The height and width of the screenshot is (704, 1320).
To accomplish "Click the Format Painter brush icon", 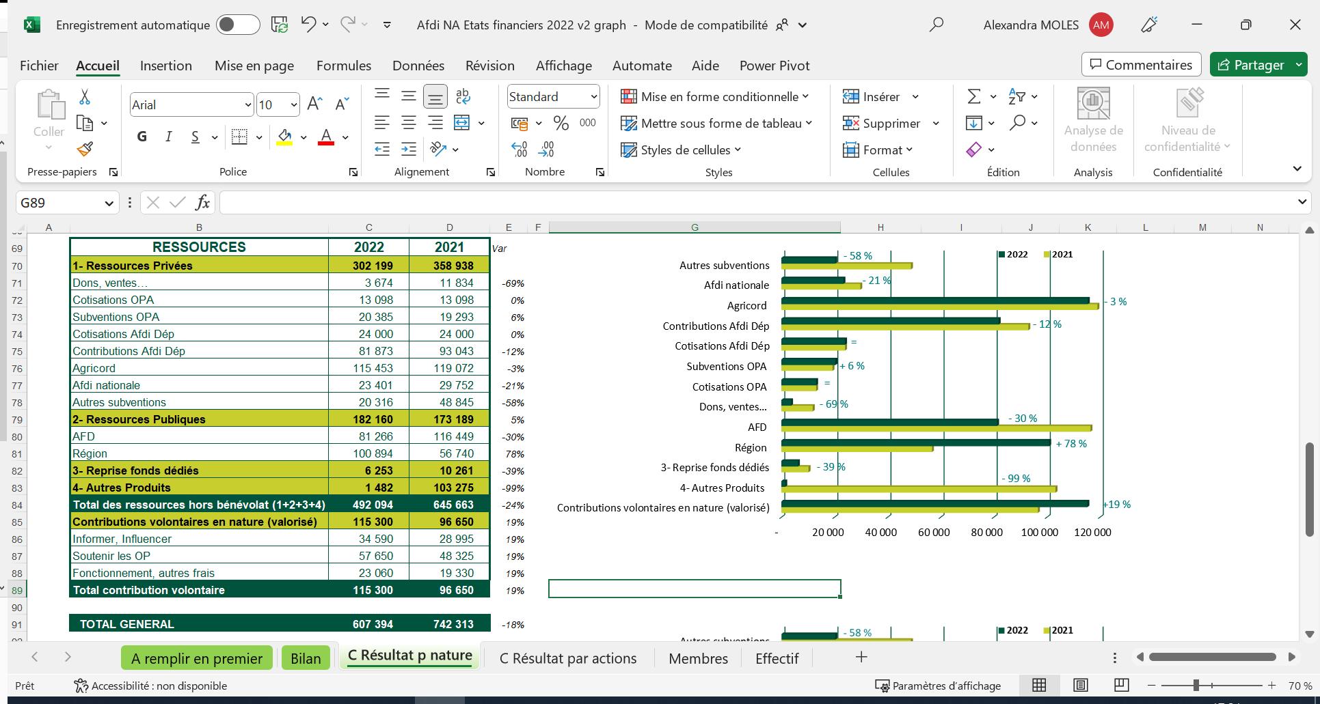I will click(x=85, y=149).
